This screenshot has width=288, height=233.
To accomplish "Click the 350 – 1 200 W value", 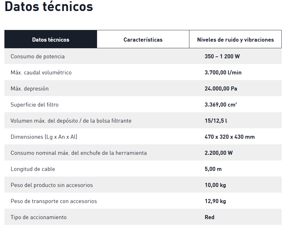I will (222, 56).
